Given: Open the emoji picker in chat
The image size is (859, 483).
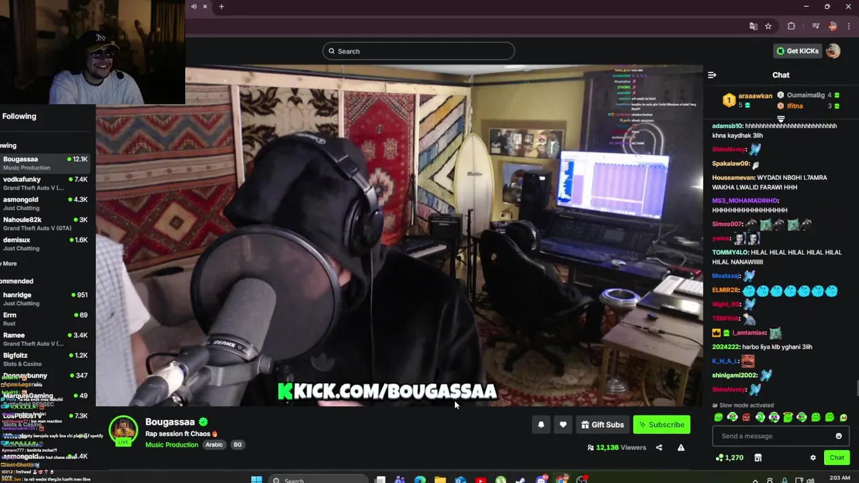Looking at the screenshot, I should point(838,436).
